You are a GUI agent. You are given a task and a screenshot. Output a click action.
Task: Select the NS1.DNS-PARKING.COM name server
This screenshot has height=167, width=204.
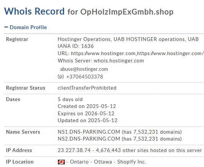89,132
